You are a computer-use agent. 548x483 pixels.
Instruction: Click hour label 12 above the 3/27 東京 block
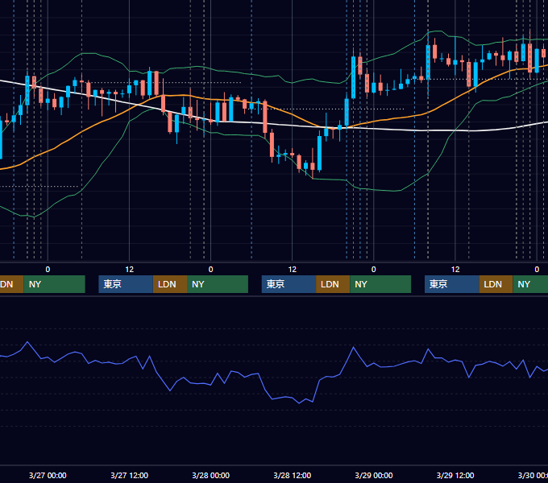tap(129, 270)
